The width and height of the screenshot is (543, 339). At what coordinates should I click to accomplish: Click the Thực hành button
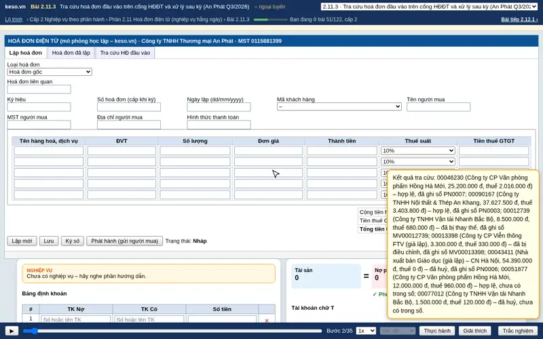click(437, 331)
